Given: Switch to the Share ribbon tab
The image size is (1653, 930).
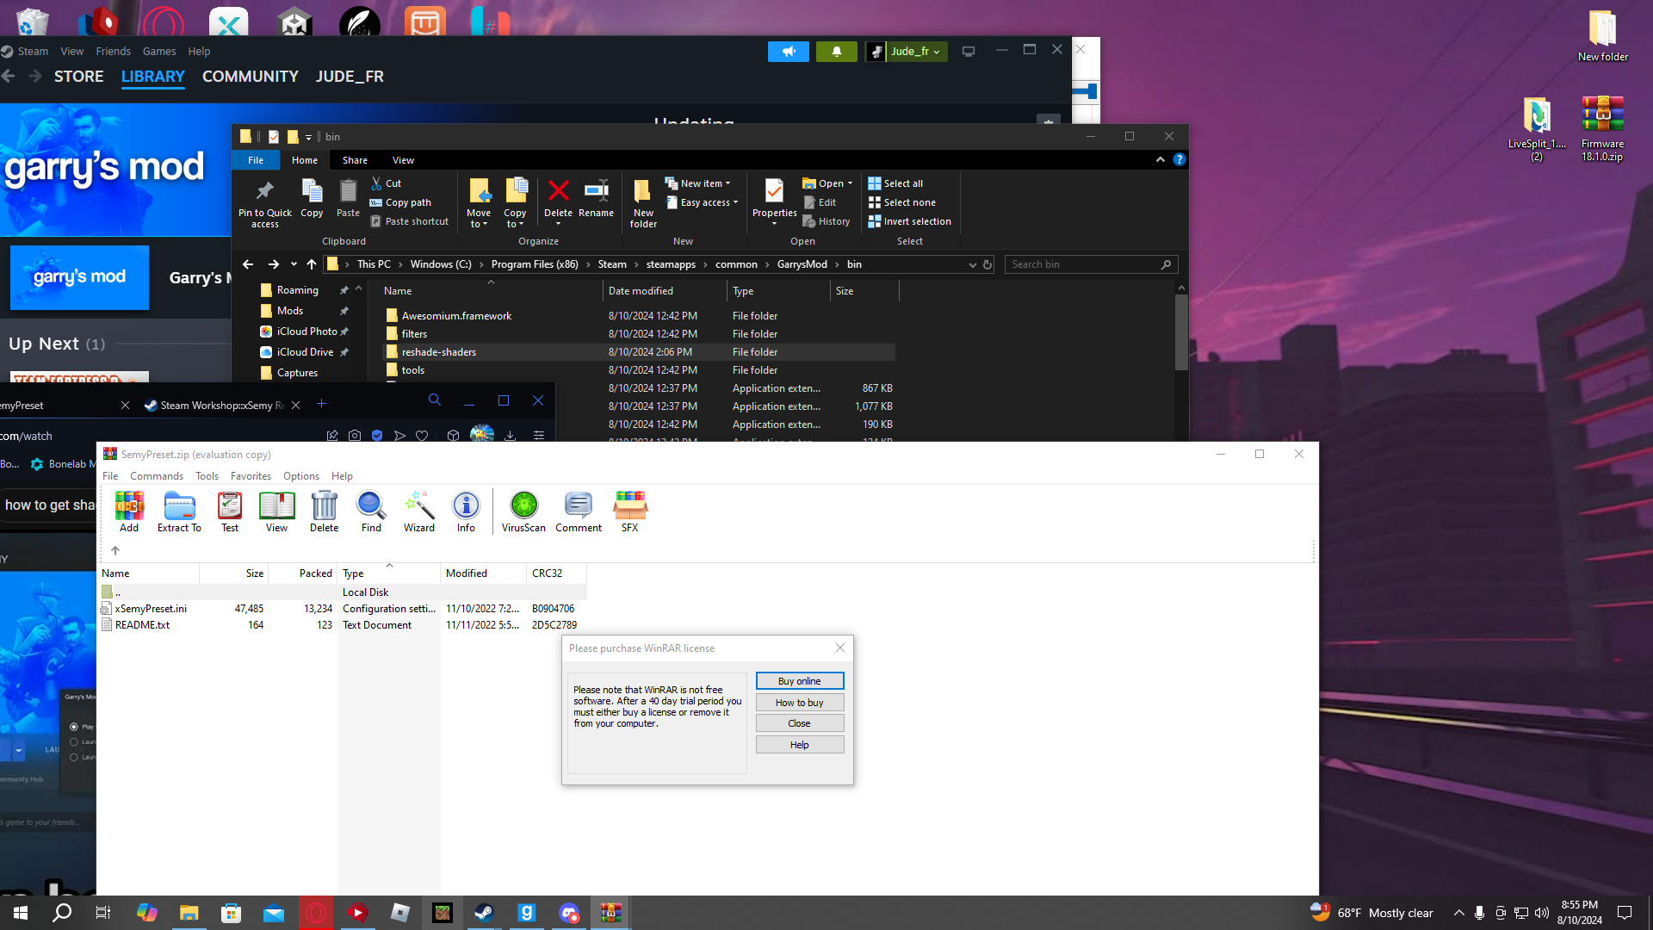Looking at the screenshot, I should pyautogui.click(x=355, y=160).
